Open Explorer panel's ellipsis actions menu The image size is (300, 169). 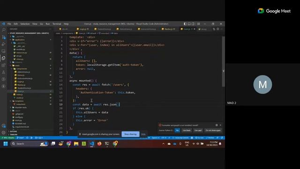pyautogui.click(x=51, y=29)
